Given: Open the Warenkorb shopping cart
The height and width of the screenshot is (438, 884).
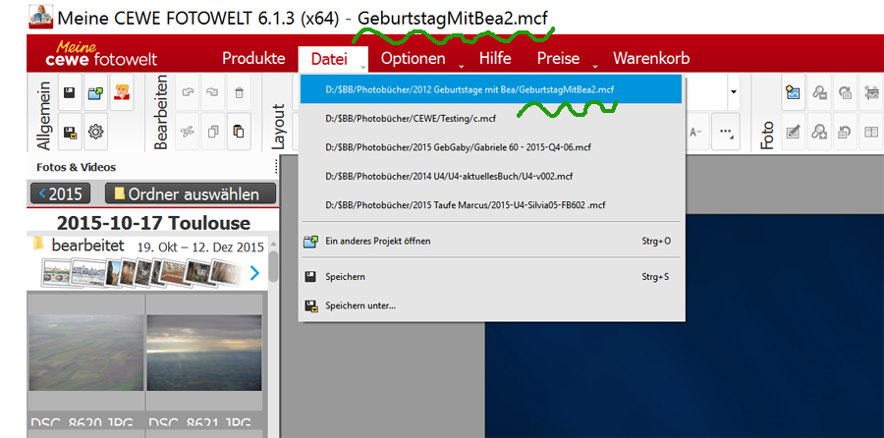Looking at the screenshot, I should (x=651, y=59).
